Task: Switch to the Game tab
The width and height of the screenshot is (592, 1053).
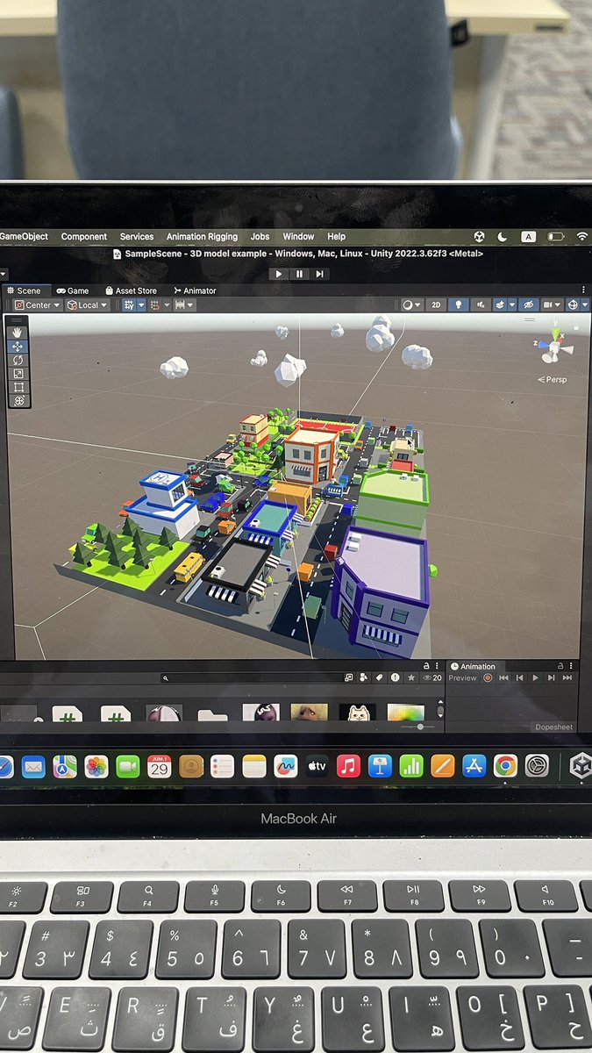Action: pos(73,290)
